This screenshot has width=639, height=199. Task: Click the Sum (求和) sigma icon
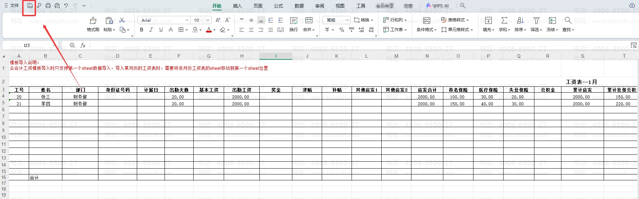click(x=504, y=21)
